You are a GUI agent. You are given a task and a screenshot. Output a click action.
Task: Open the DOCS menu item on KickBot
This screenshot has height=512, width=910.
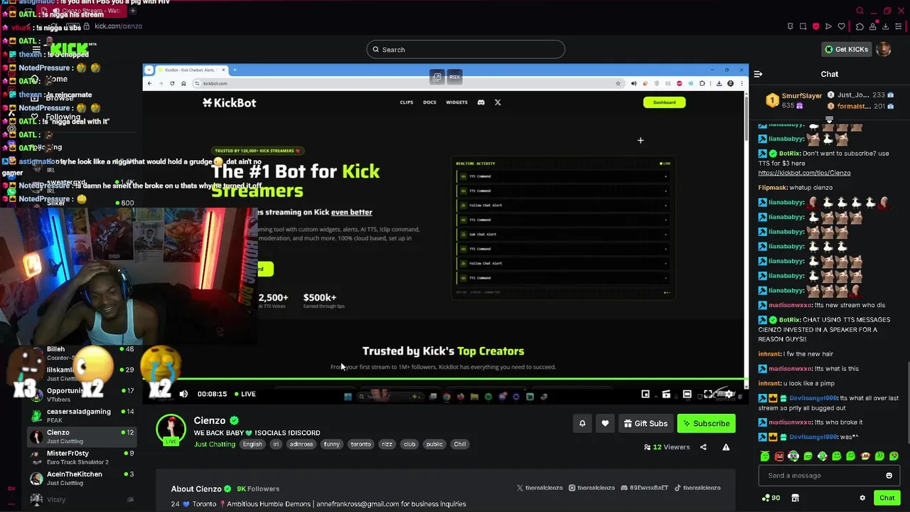pos(429,102)
